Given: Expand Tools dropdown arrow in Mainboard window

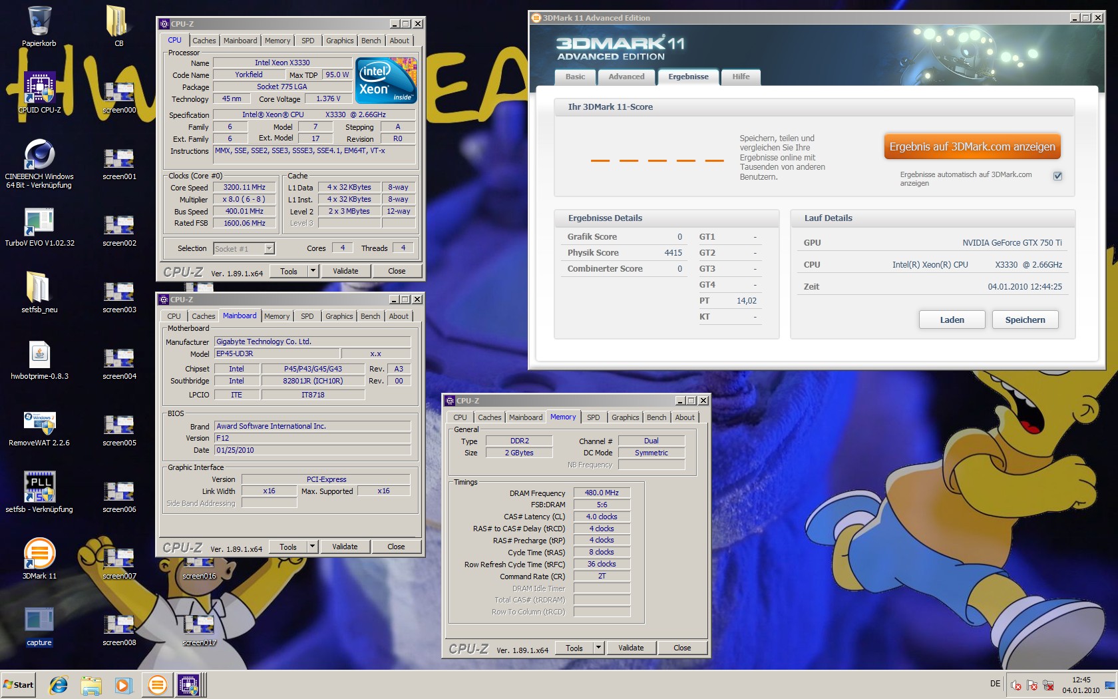Looking at the screenshot, I should [312, 547].
